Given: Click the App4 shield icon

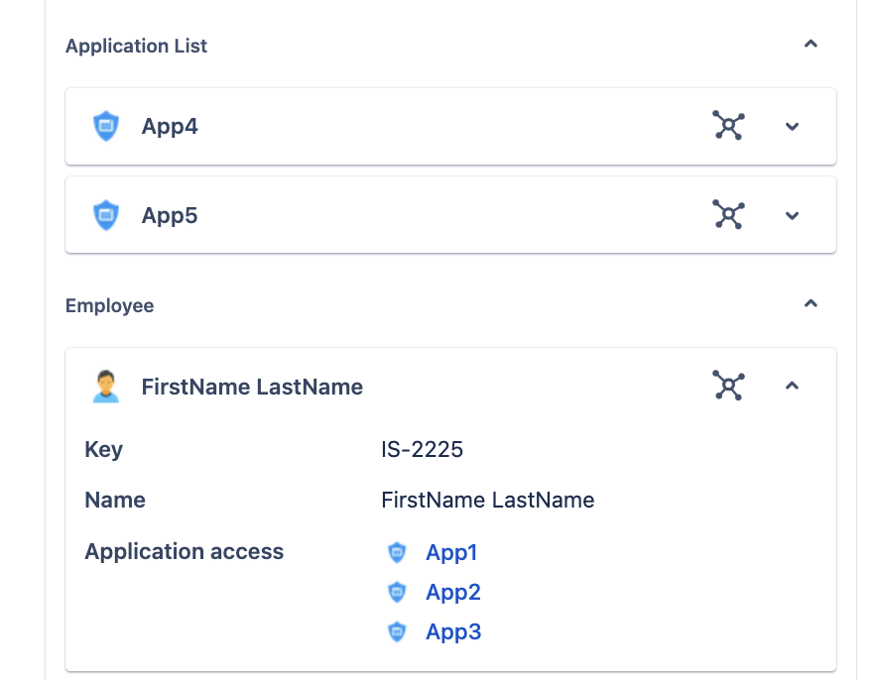Looking at the screenshot, I should [106, 126].
